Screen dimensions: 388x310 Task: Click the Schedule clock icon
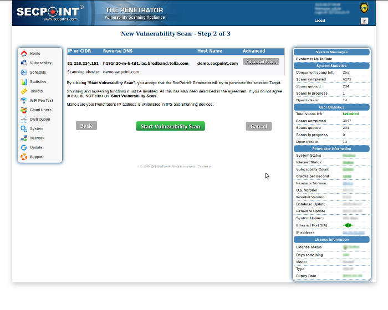pos(24,72)
